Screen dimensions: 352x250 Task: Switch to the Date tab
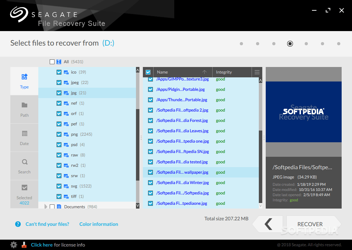coord(24,137)
